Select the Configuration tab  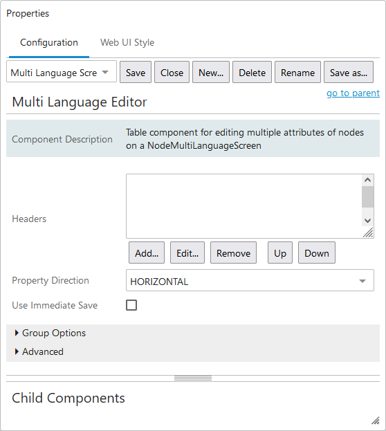pyautogui.click(x=49, y=43)
